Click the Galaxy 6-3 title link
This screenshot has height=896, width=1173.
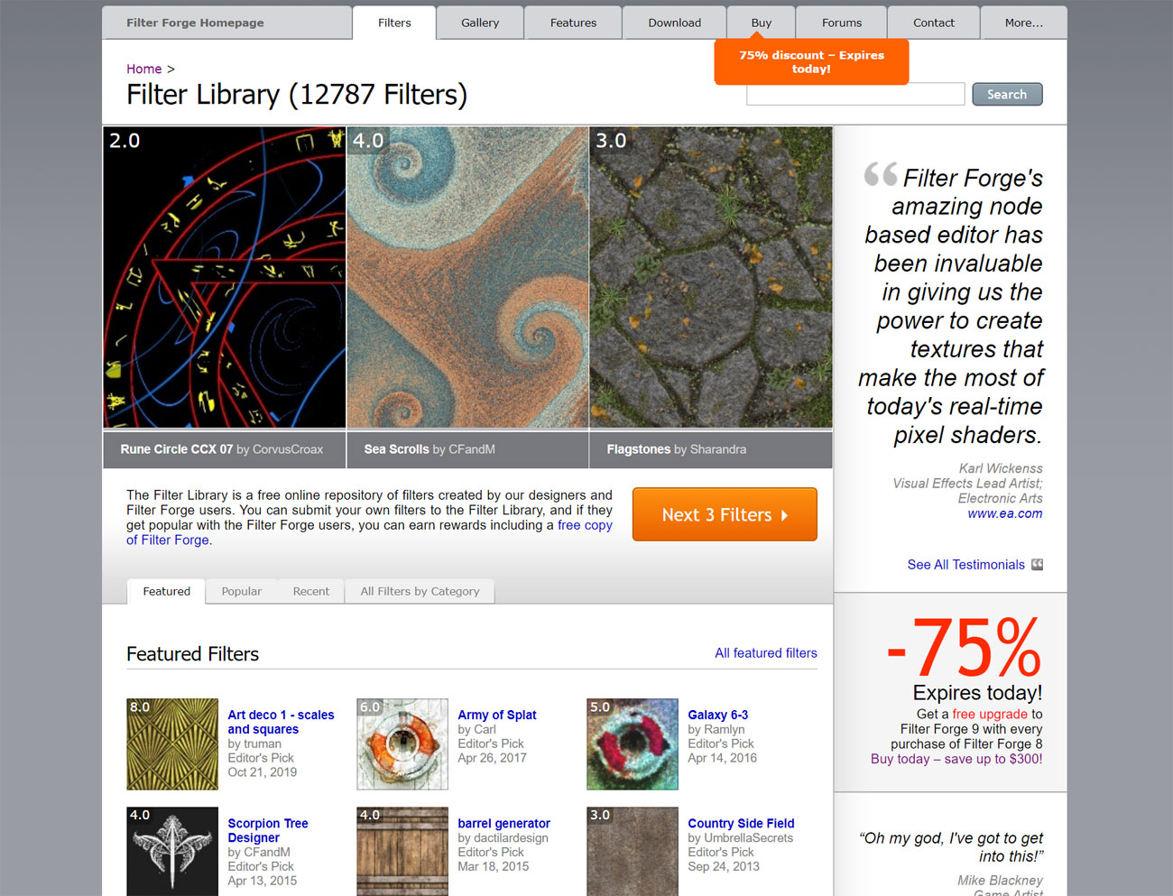(718, 715)
